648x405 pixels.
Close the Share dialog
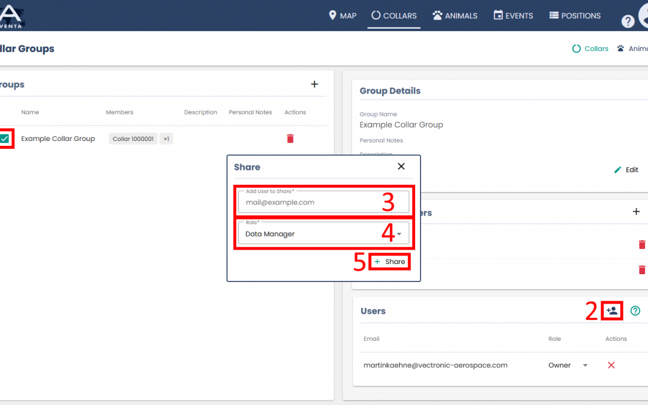401,167
